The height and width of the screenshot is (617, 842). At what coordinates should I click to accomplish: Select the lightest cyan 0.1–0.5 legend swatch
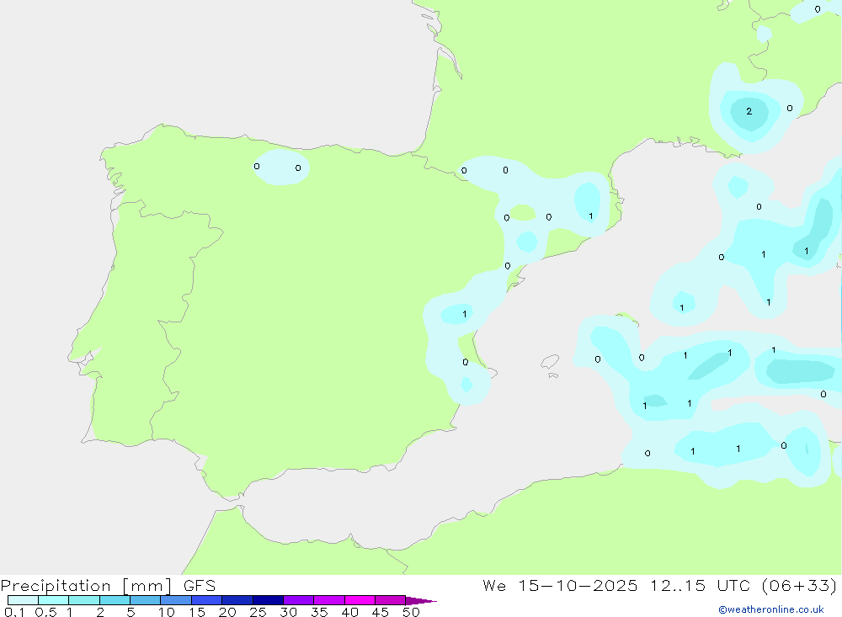(x=23, y=600)
